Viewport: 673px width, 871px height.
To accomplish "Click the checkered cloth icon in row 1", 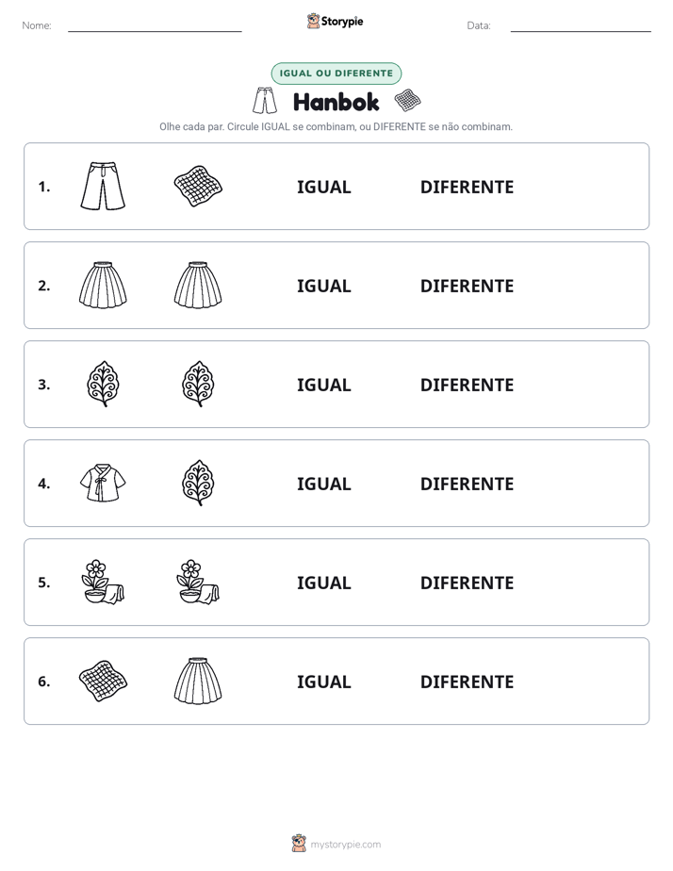I will click(x=198, y=186).
